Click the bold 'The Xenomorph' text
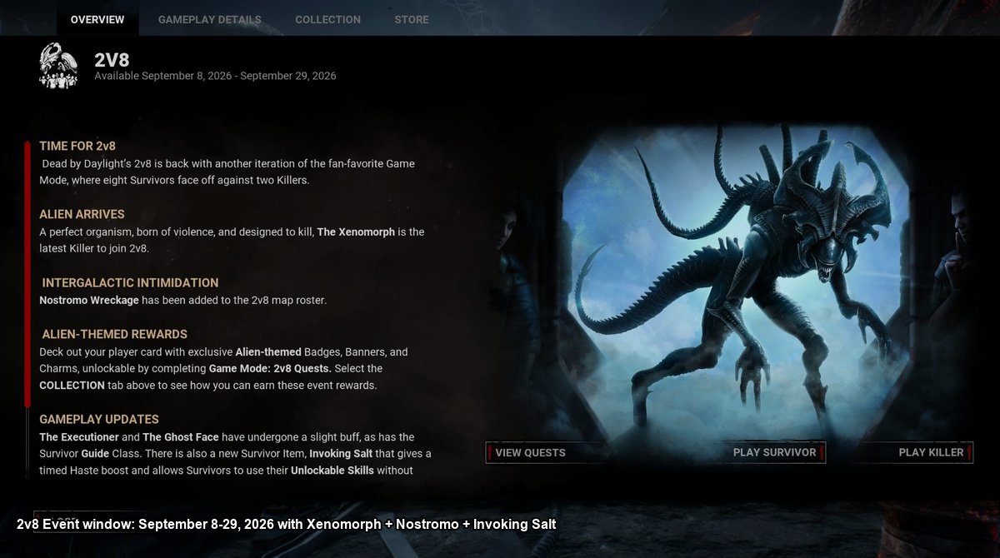 tap(356, 232)
